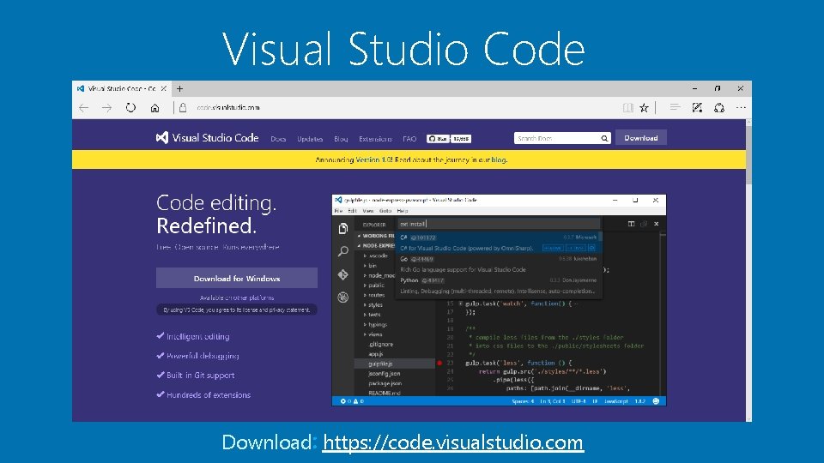Open Goto menu in VS Code
Image resolution: width=824 pixels, height=463 pixels.
point(385,211)
